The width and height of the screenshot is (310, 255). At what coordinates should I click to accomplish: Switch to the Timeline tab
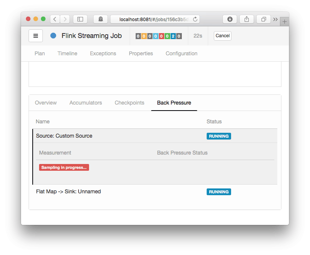(x=67, y=53)
